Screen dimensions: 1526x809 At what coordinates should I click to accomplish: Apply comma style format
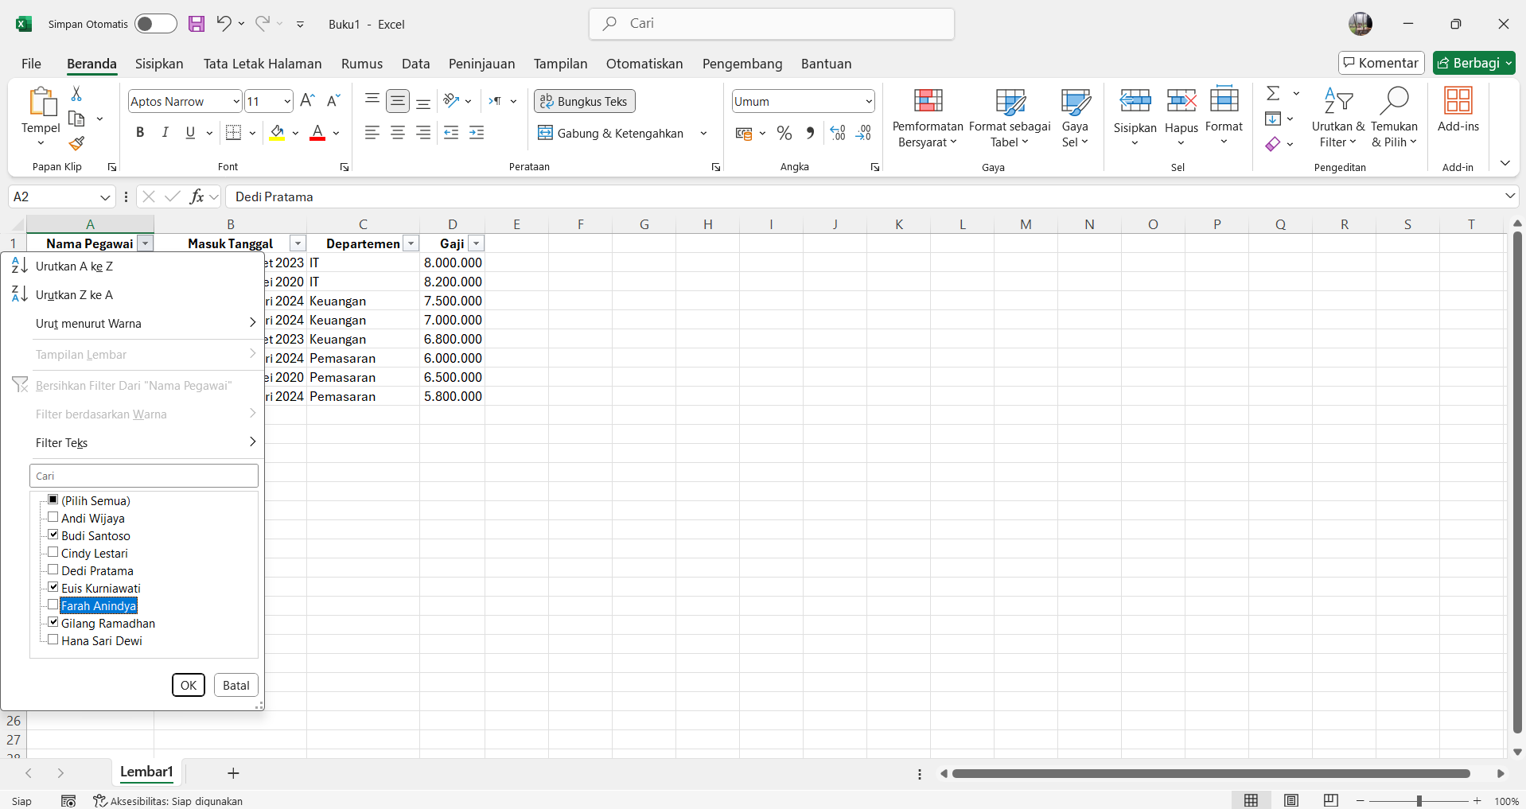click(810, 133)
